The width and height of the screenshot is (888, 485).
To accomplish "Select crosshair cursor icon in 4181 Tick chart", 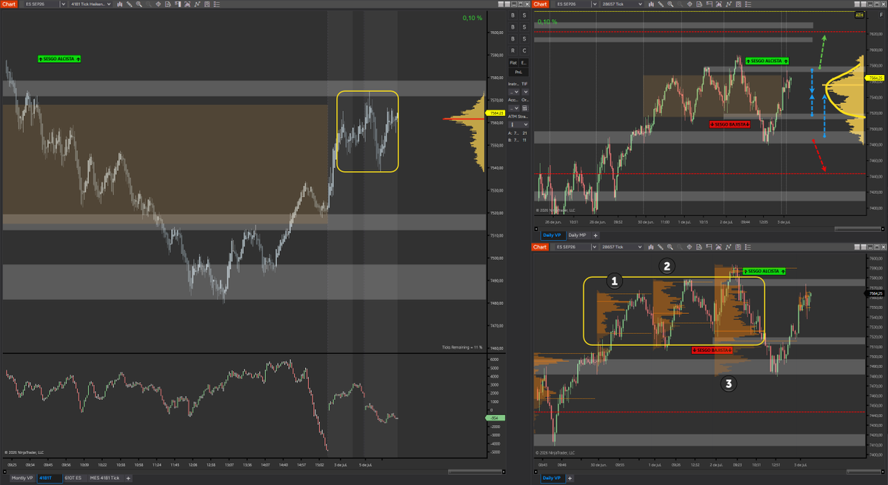I will tap(158, 4).
